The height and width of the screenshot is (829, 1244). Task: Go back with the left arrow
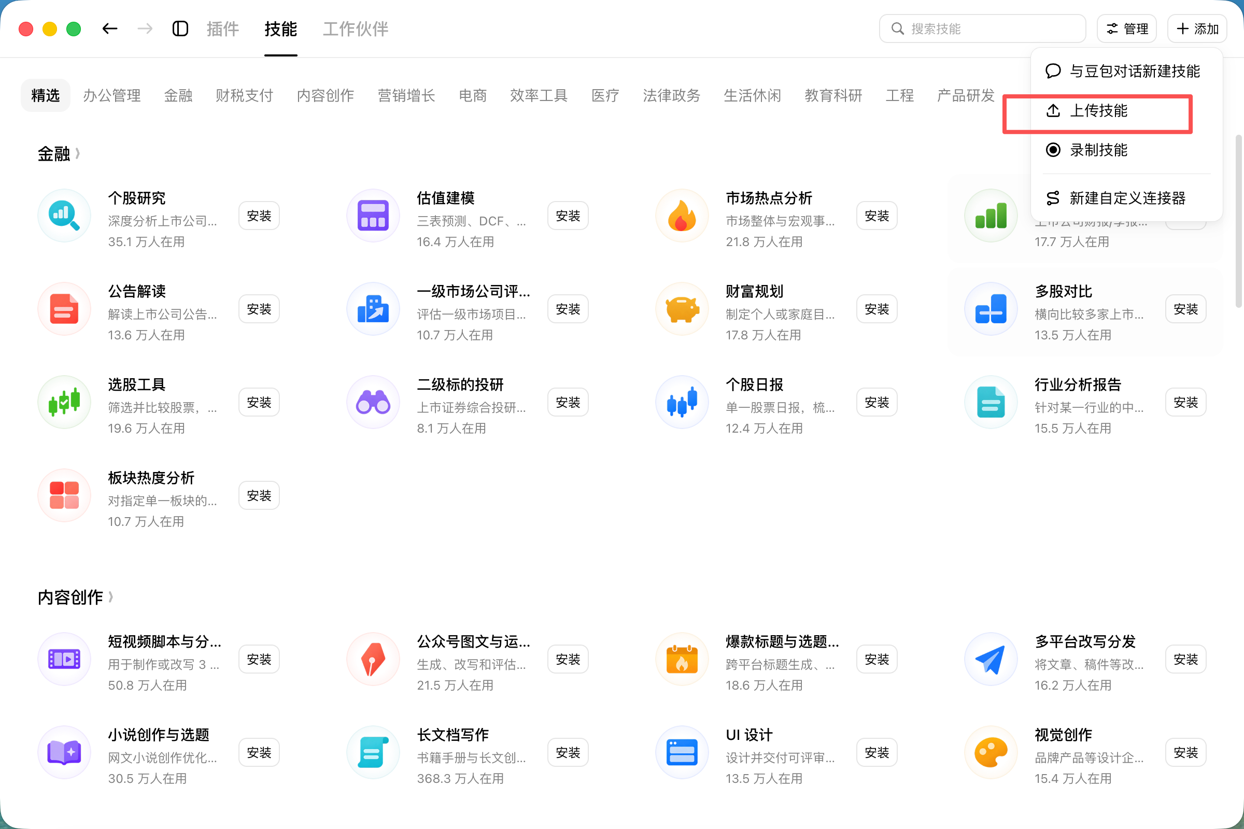(109, 28)
